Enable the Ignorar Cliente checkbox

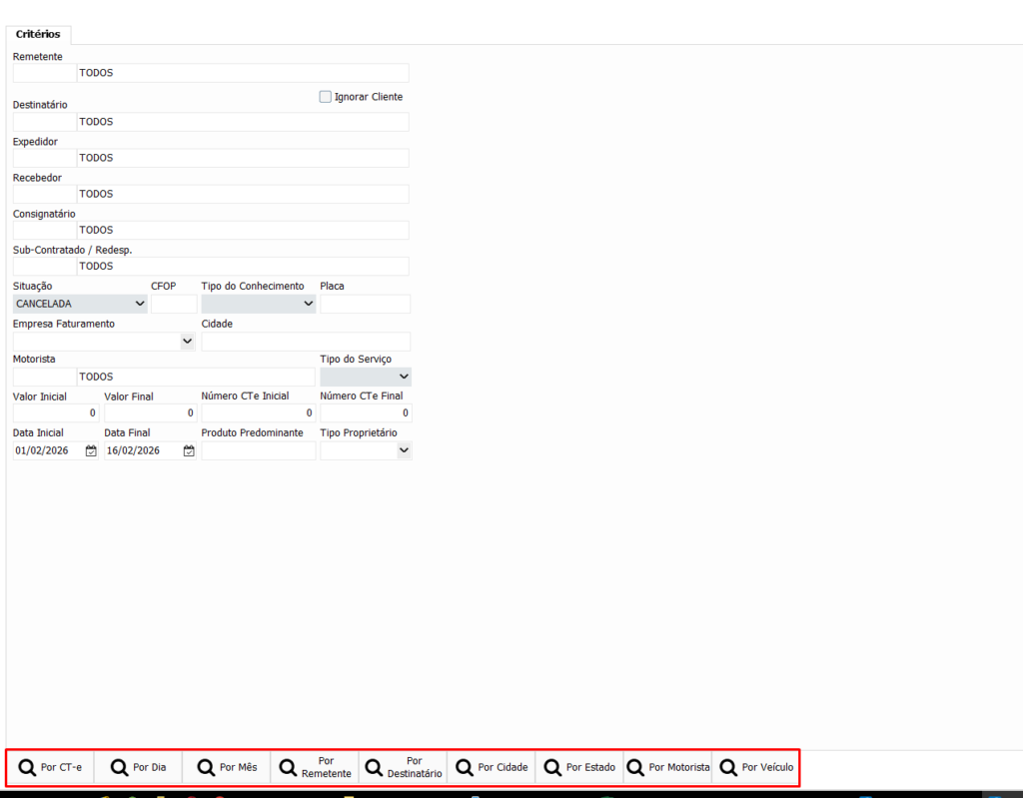325,97
